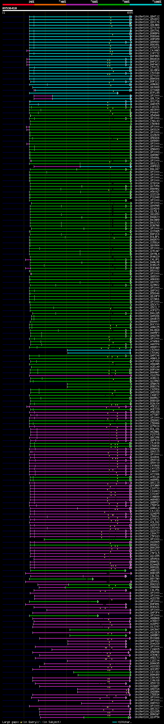Select the UniRef100_O61650 entry
This screenshot has width=164, height=724.
pos(147,214)
